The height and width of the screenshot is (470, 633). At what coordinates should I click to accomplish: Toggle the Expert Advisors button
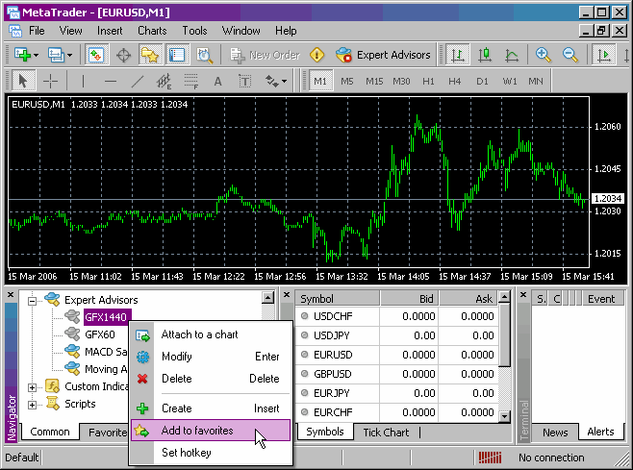(383, 55)
